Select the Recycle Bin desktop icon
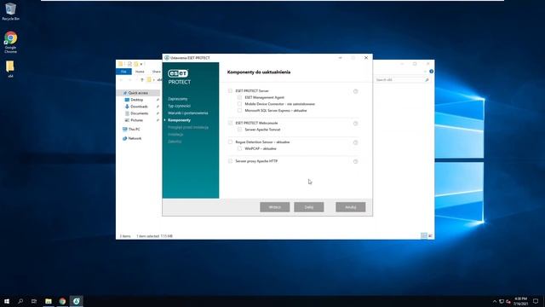 10,11
